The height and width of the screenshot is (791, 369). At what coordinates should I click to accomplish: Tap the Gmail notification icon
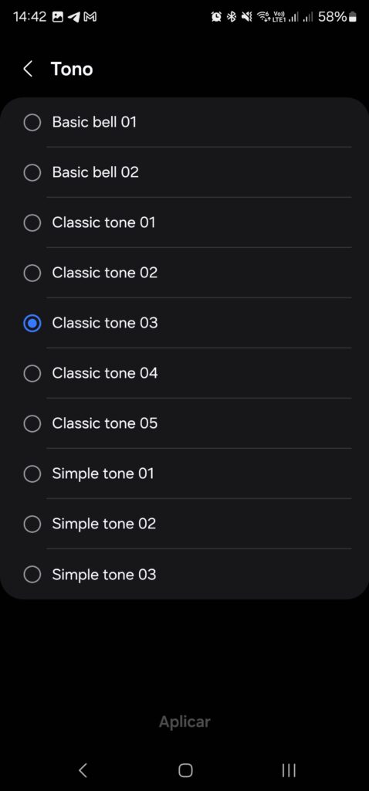point(90,17)
